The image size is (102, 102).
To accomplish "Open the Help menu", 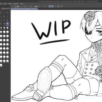I will tap(22, 4).
